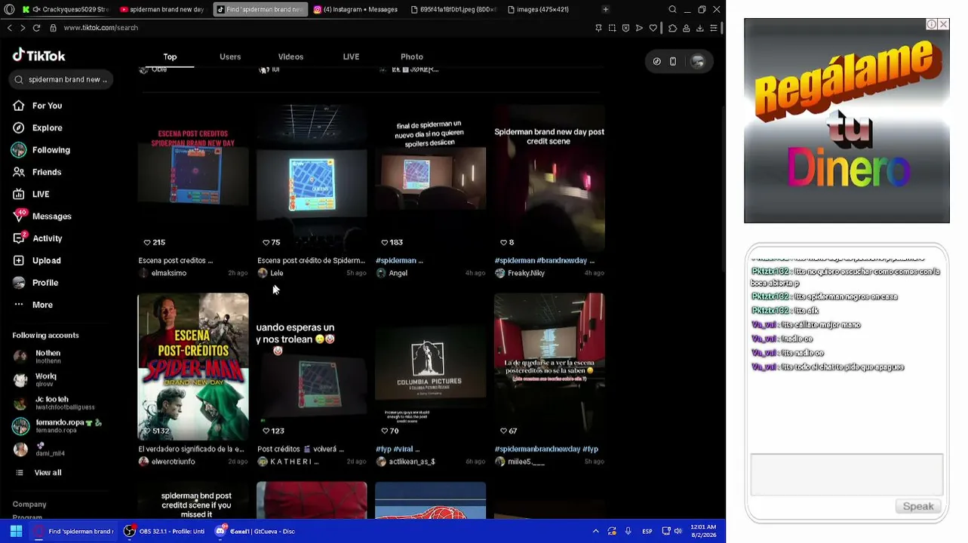Select the Top results tab
Screen dimensions: 968x543
pos(170,57)
